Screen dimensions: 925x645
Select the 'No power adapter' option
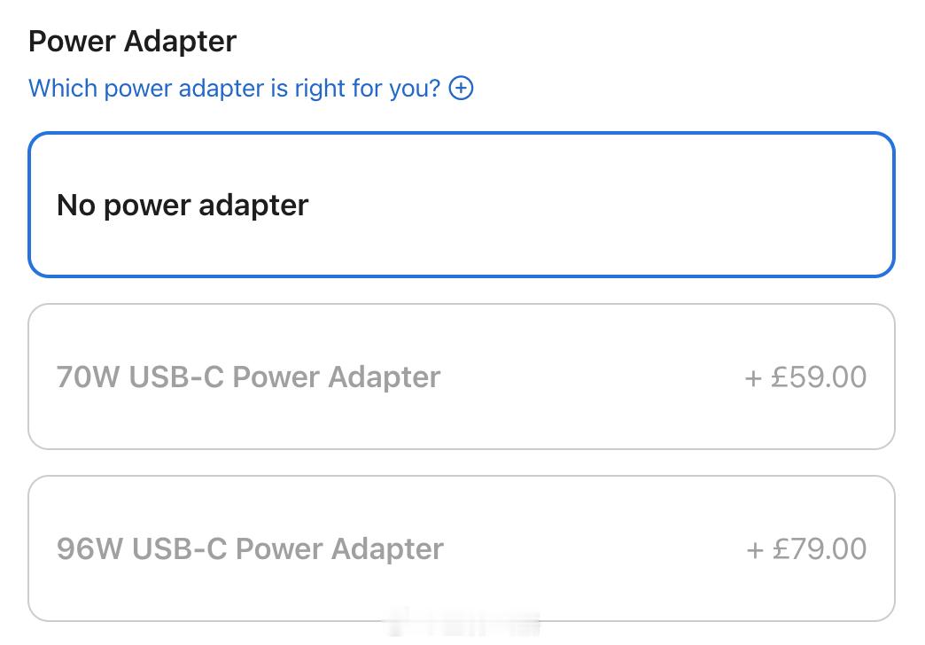[x=461, y=205]
